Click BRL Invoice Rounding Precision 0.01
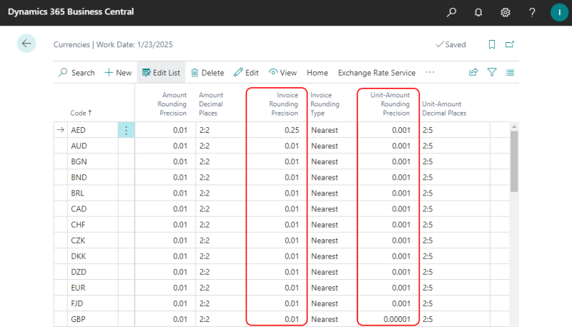 point(292,193)
